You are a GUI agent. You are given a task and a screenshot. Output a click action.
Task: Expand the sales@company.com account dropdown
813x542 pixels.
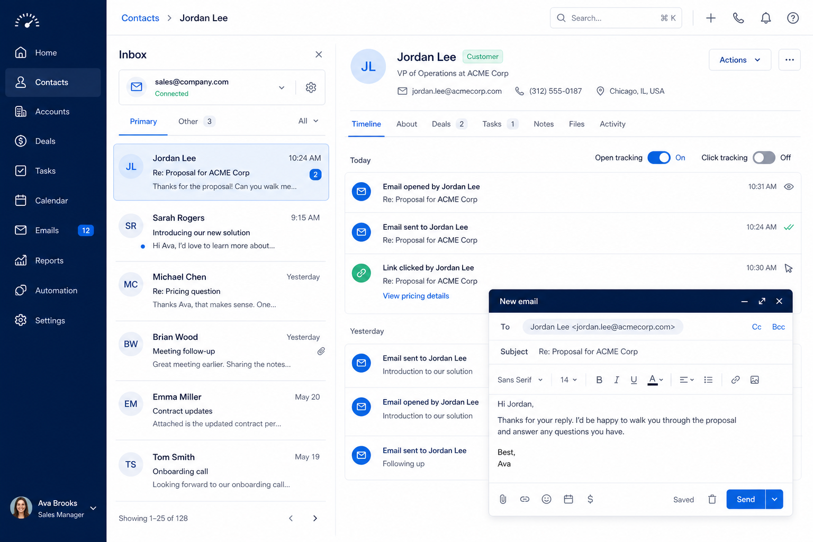click(282, 88)
